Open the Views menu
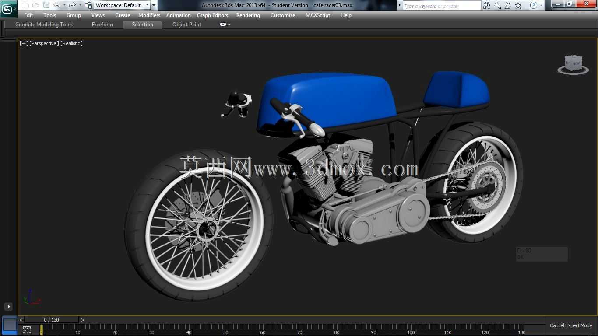 98,15
